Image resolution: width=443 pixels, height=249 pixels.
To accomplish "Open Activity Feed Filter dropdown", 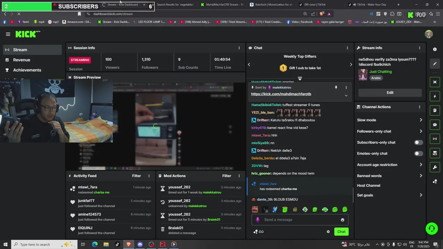I will pos(136,176).
